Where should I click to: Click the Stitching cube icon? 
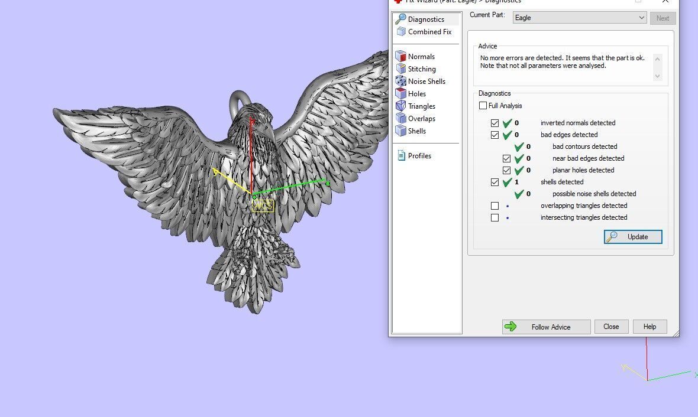pos(400,69)
